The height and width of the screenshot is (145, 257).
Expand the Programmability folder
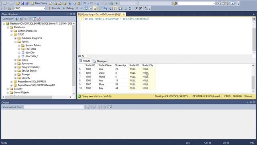pos(15,67)
